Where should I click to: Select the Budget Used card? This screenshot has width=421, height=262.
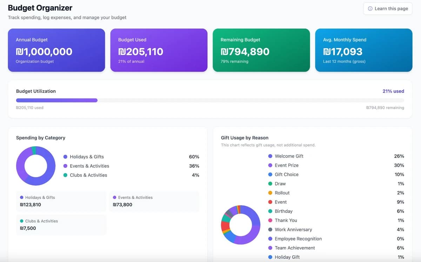pos(159,50)
